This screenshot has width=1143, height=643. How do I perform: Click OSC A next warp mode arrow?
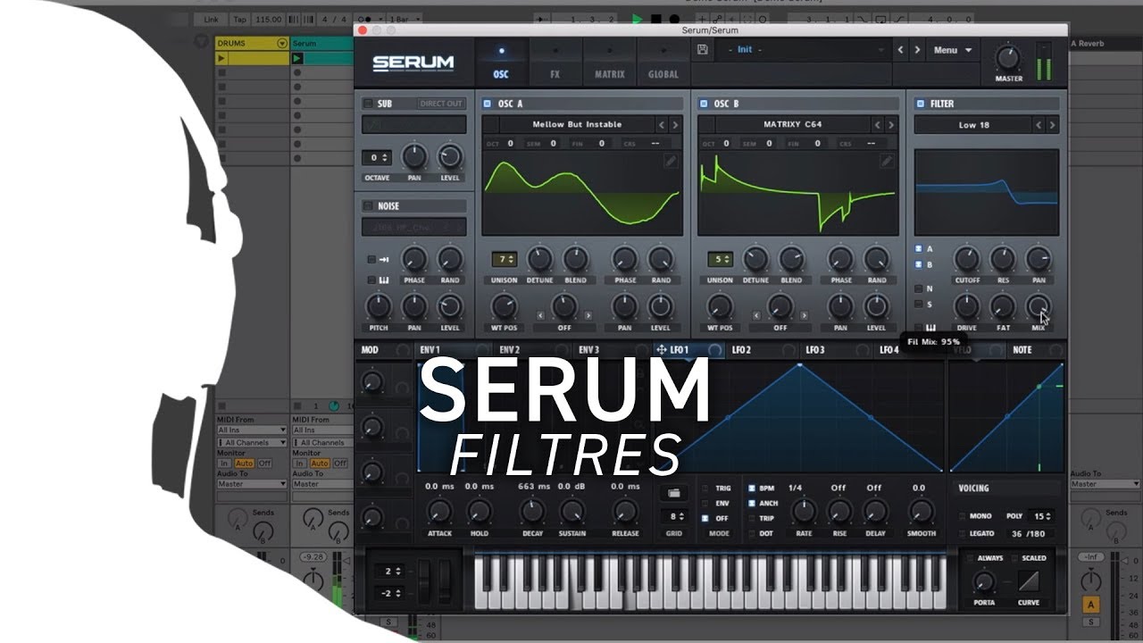(x=588, y=314)
